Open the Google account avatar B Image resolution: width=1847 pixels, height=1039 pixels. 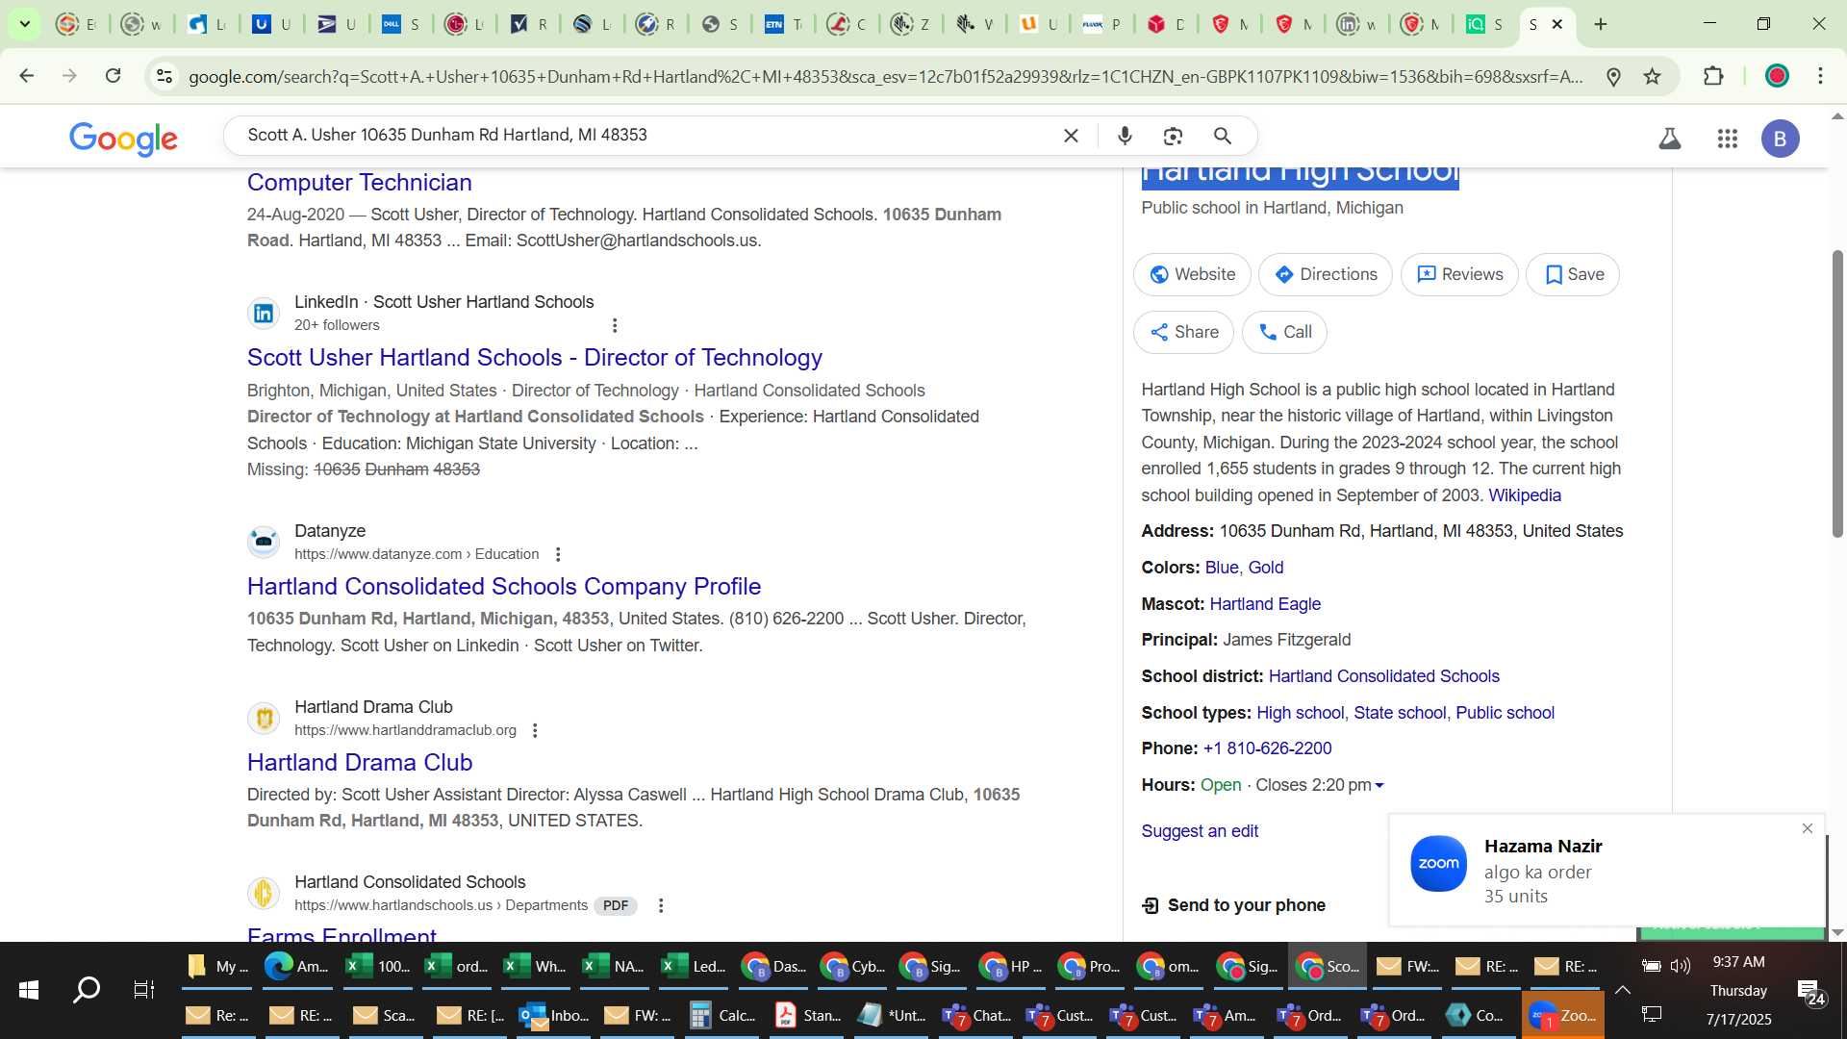coord(1781,139)
